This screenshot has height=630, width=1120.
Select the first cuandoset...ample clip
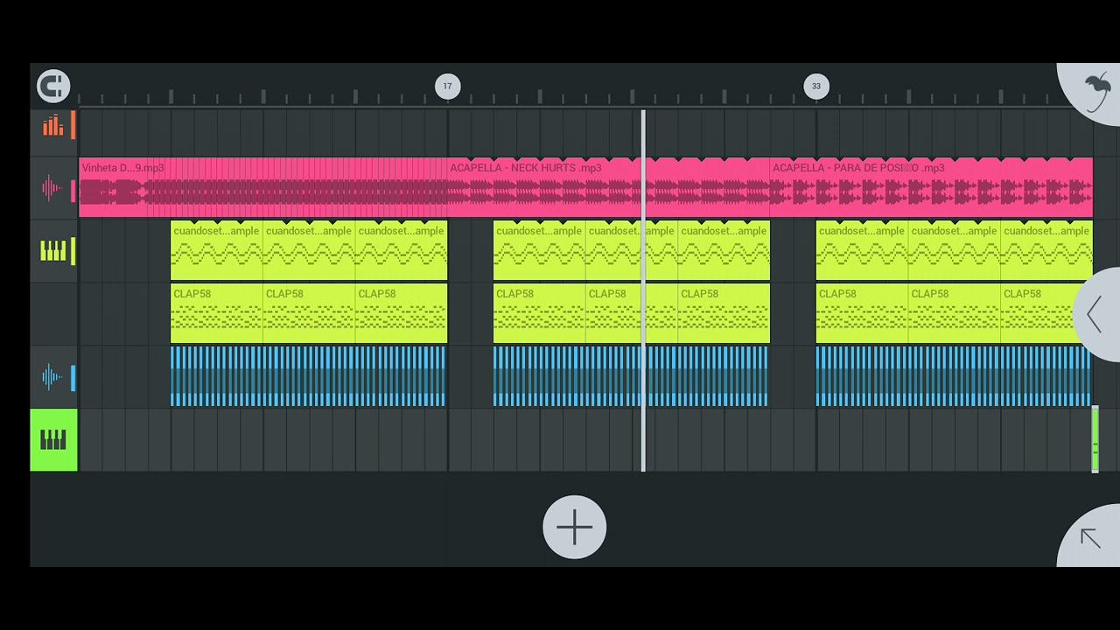pos(216,251)
